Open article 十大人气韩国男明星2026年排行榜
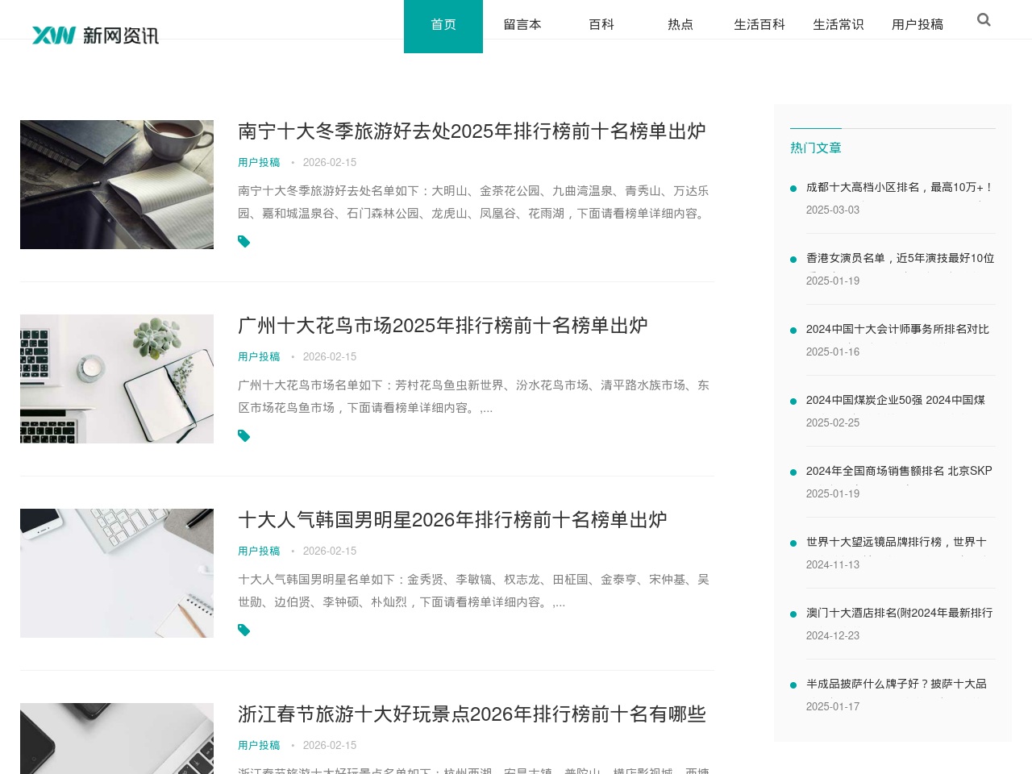Screen dimensions: 1032x774 (x=452, y=520)
